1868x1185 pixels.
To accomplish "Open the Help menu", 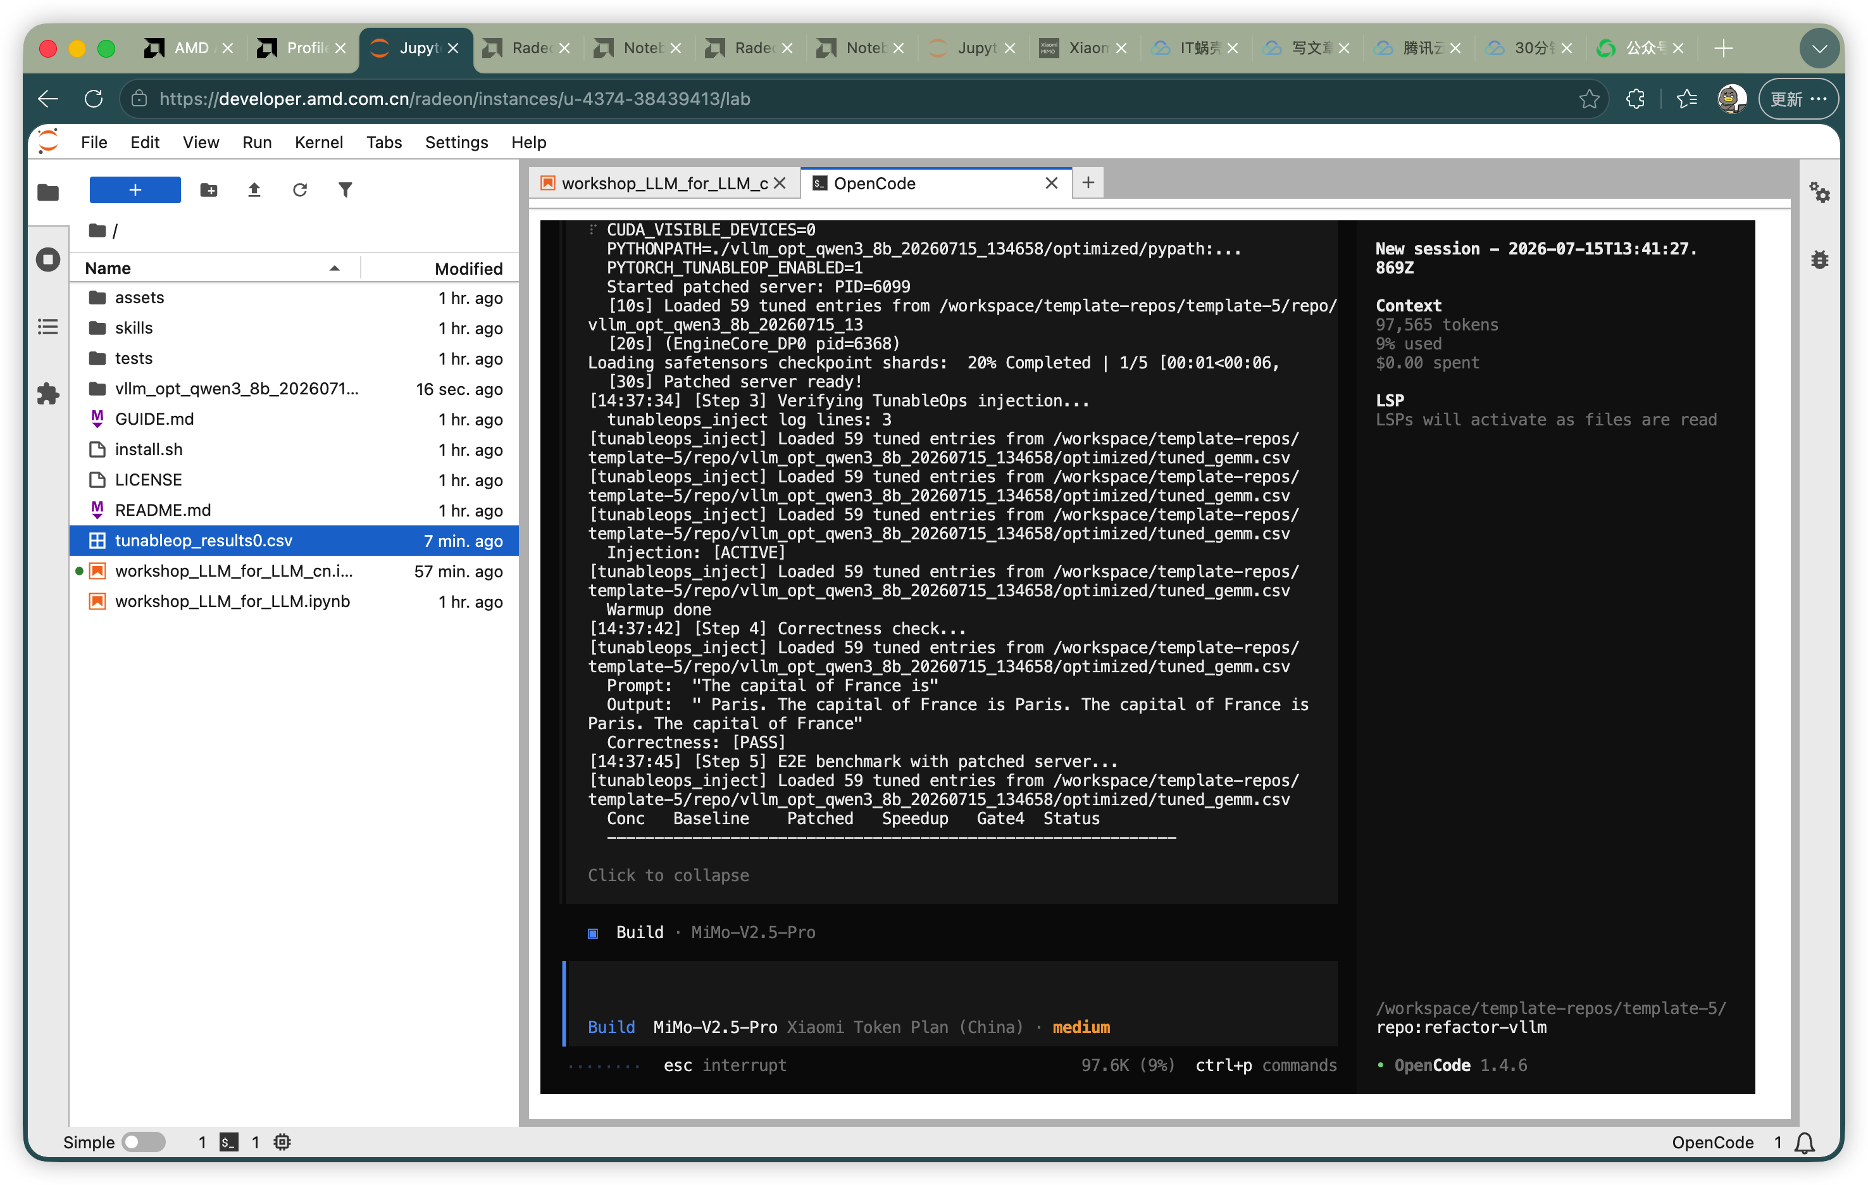I will [x=528, y=142].
